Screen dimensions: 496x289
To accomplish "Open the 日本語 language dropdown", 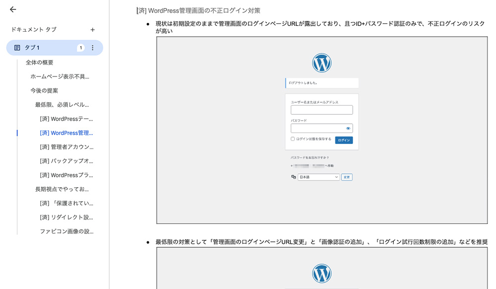I will coord(318,177).
